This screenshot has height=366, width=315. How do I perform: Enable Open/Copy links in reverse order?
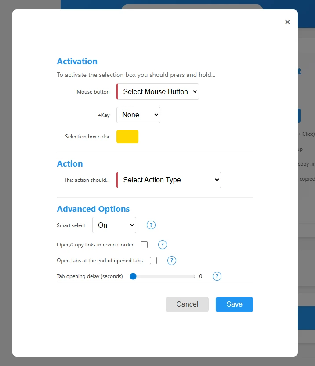(x=144, y=245)
